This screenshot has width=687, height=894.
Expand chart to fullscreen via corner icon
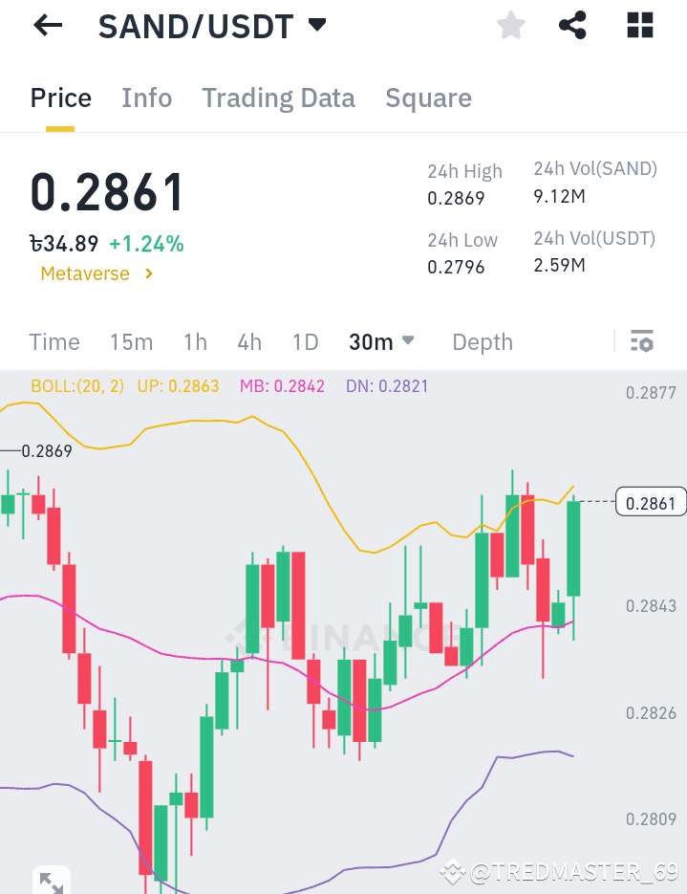tap(52, 880)
